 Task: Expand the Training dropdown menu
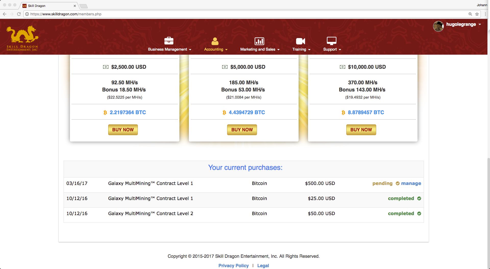(301, 49)
